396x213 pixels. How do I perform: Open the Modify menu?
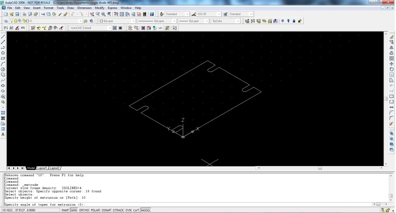99,8
